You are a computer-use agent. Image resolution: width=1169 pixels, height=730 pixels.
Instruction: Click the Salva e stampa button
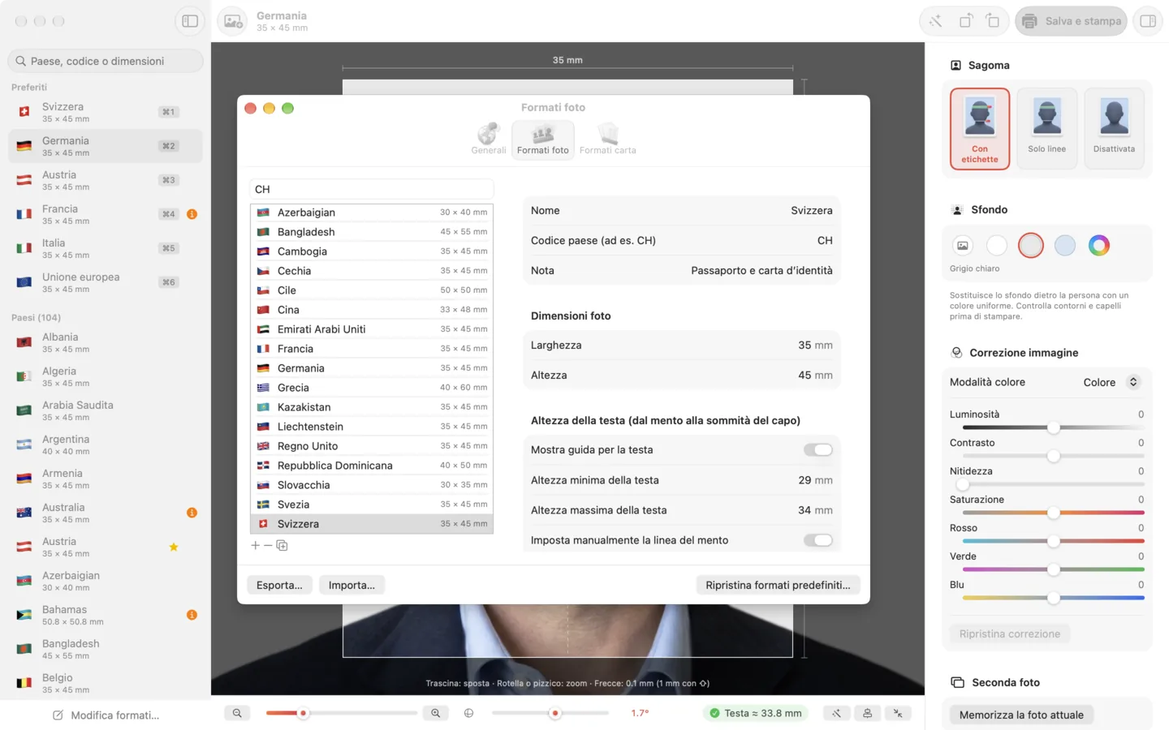(1071, 21)
